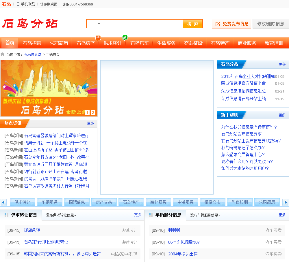Click the 修改/删除信息 button

tap(271, 24)
